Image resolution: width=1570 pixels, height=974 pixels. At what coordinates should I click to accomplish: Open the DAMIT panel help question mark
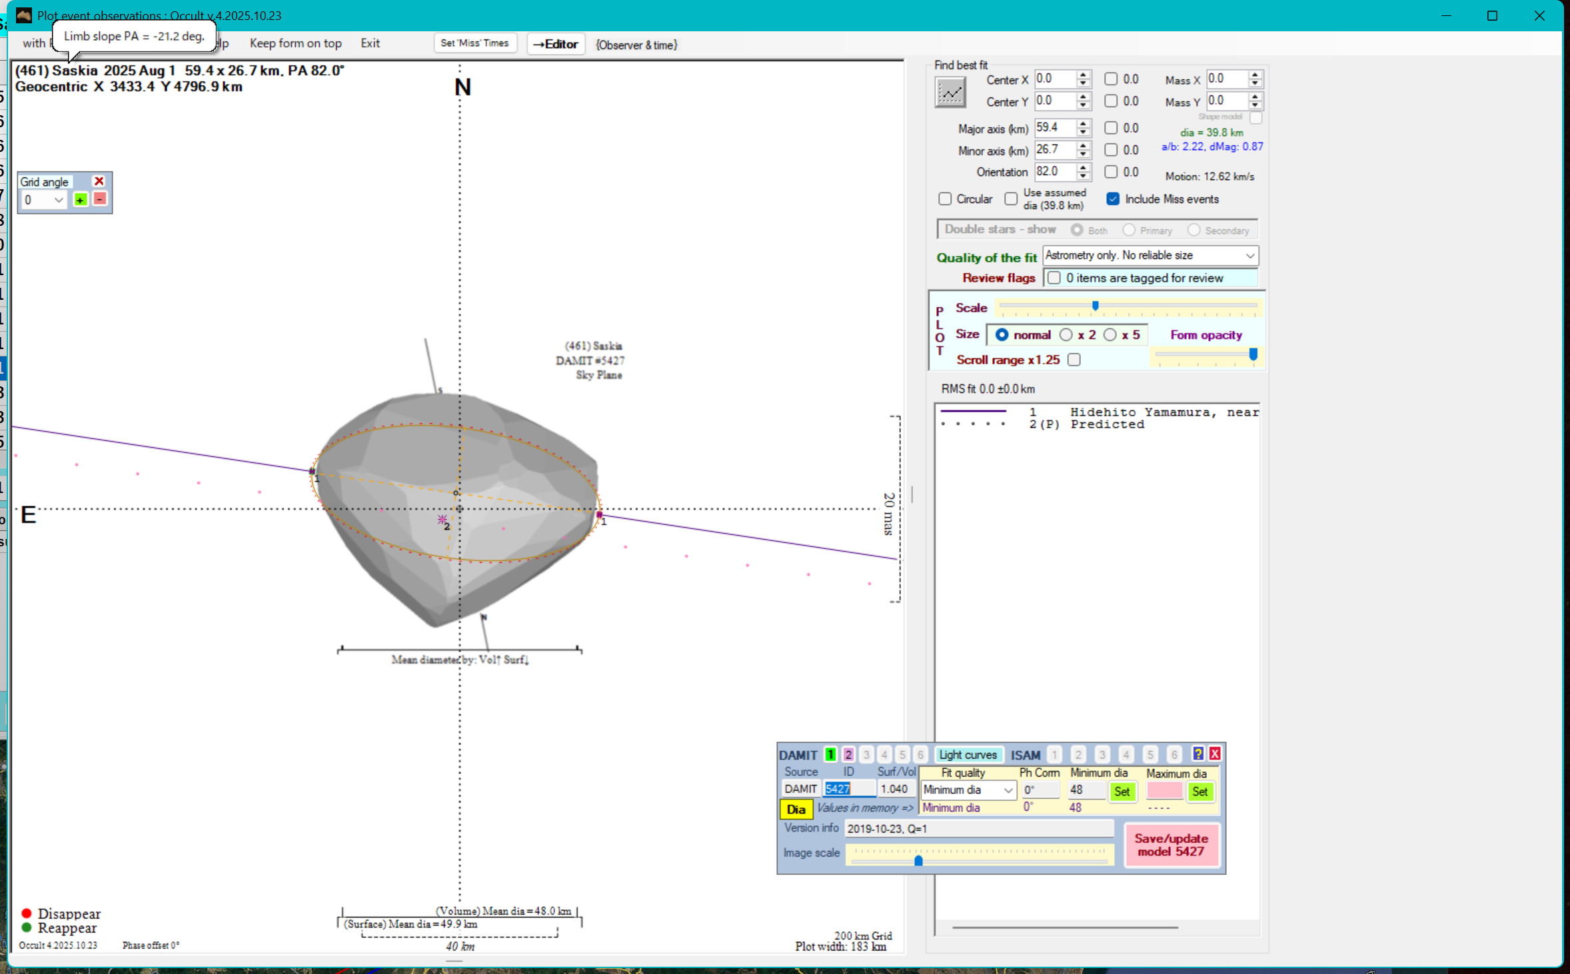pos(1197,753)
